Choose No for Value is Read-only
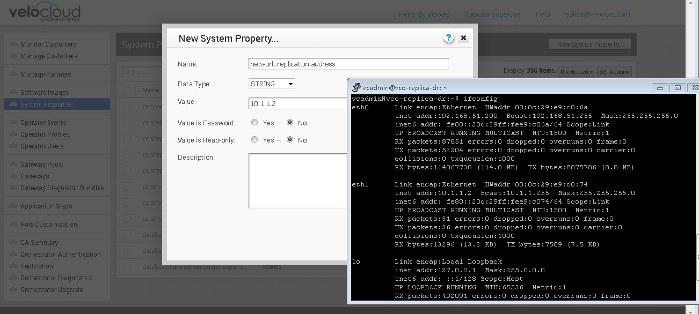Viewport: 699px width, 314px height. click(x=290, y=140)
